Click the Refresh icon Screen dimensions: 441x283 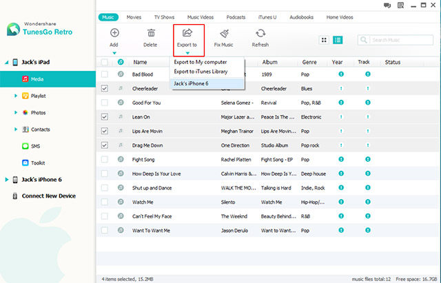pos(260,33)
